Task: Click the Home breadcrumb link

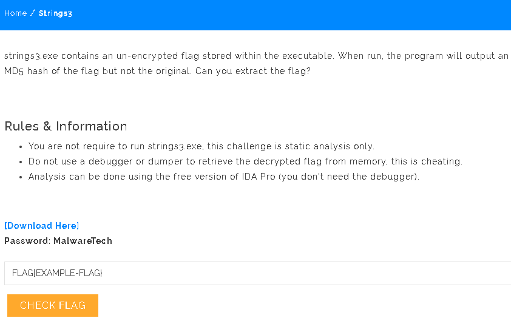Action: [15, 13]
